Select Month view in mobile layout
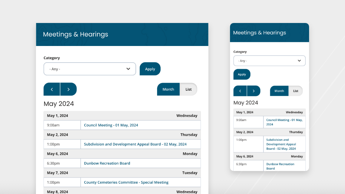Viewport: 345px width, 194px height. tap(279, 91)
